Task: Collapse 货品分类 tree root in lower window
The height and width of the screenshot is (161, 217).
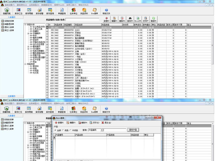Action: (25, 123)
